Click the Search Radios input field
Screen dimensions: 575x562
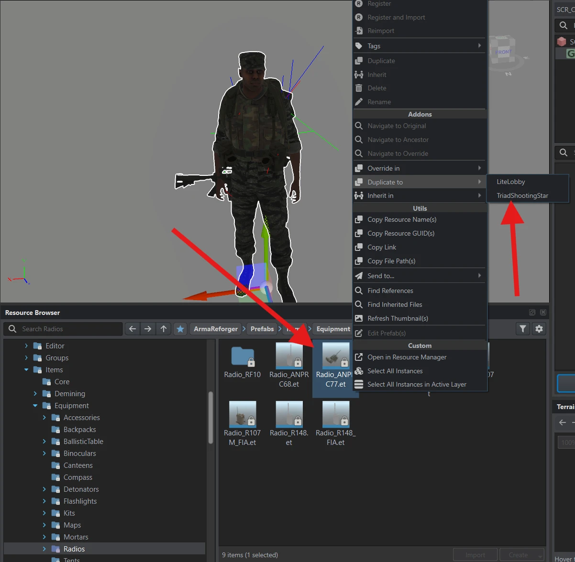[63, 329]
